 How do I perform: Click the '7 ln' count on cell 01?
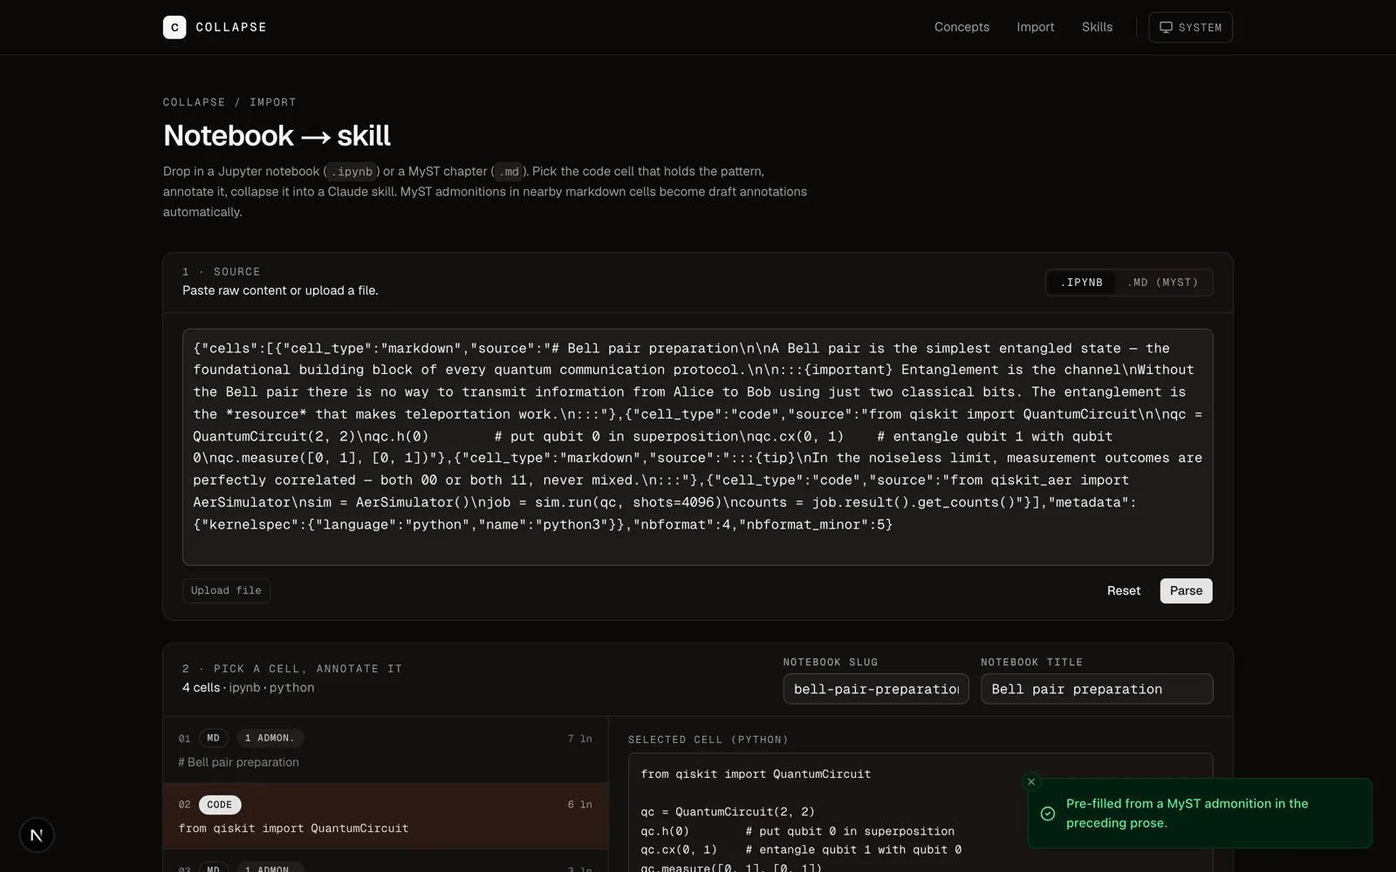579,739
